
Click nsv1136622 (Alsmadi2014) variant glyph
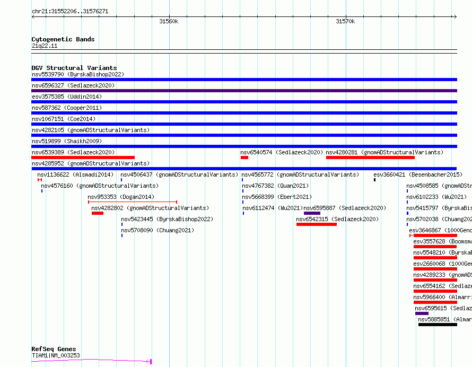(x=40, y=180)
